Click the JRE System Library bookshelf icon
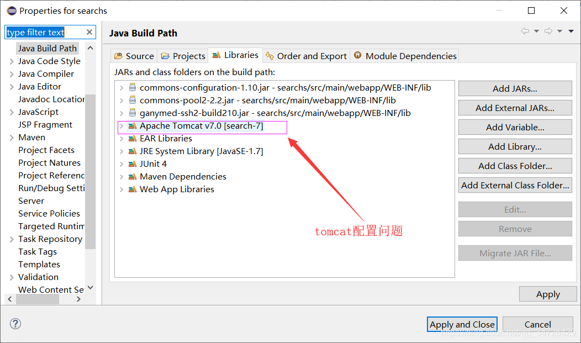The width and height of the screenshot is (581, 343). (x=132, y=151)
